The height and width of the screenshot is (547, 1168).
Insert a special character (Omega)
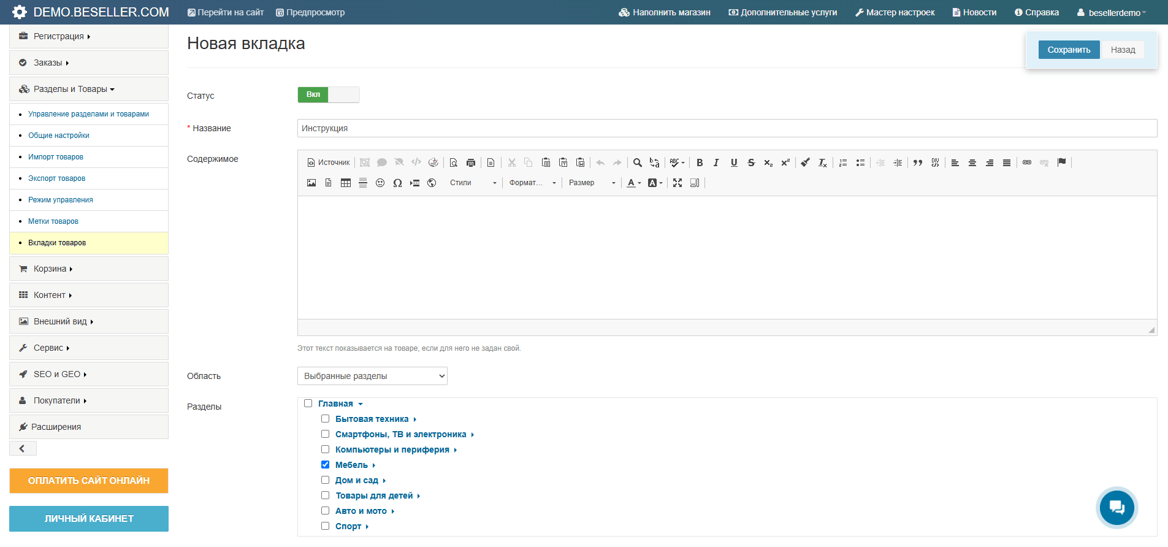397,183
